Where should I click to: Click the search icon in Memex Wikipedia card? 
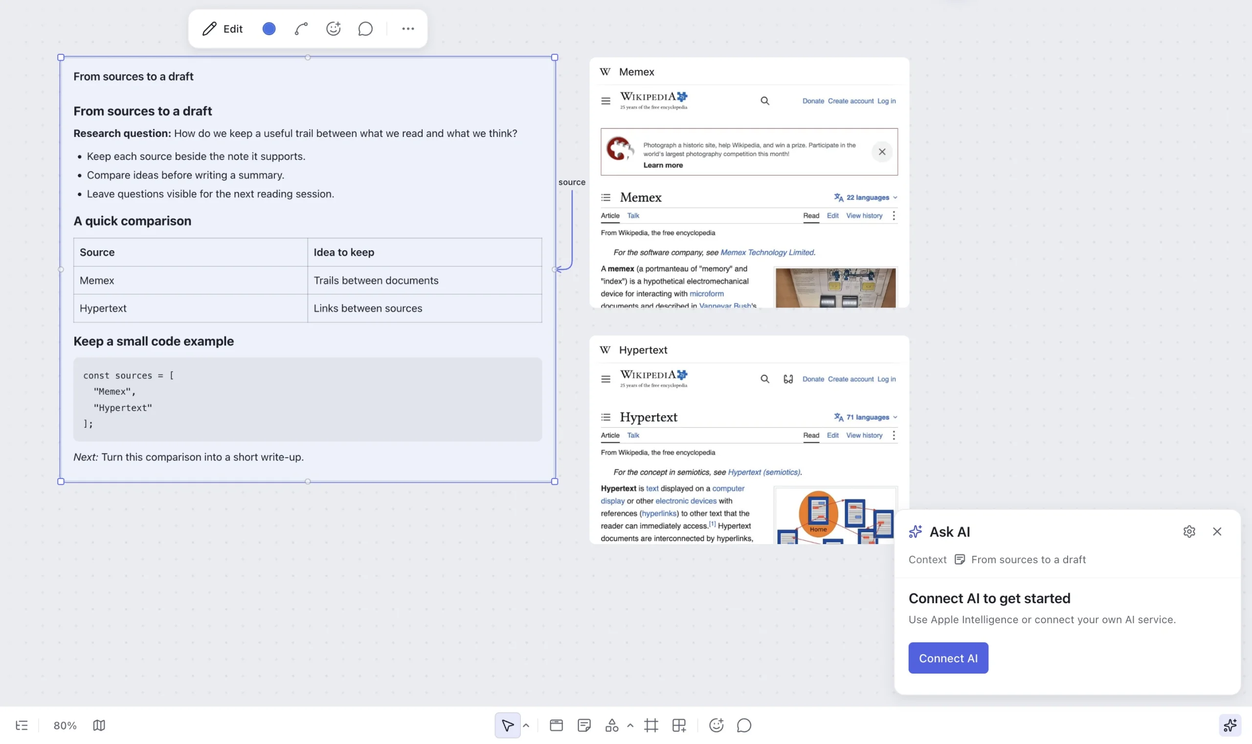pos(764,101)
